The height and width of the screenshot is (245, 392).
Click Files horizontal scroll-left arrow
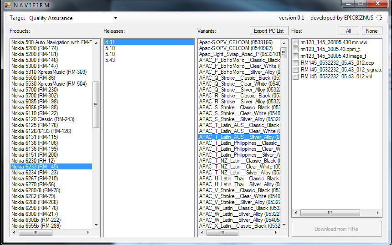[296, 213]
